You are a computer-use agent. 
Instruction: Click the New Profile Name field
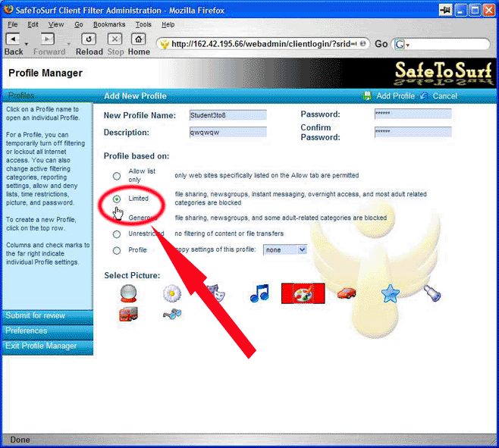point(228,115)
